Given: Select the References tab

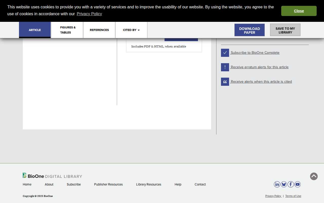Looking at the screenshot, I should (x=99, y=30).
